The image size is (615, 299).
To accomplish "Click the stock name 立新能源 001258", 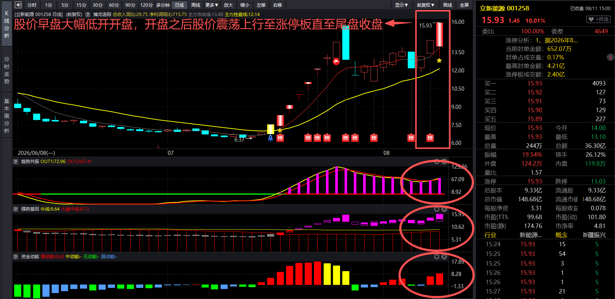I will tap(504, 8).
